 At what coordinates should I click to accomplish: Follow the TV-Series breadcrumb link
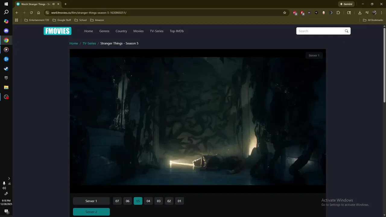tap(89, 43)
